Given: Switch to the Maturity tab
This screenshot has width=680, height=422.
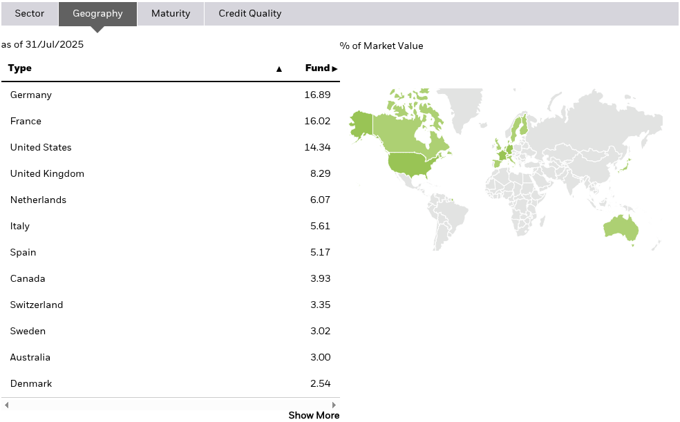Looking at the screenshot, I should (171, 14).
